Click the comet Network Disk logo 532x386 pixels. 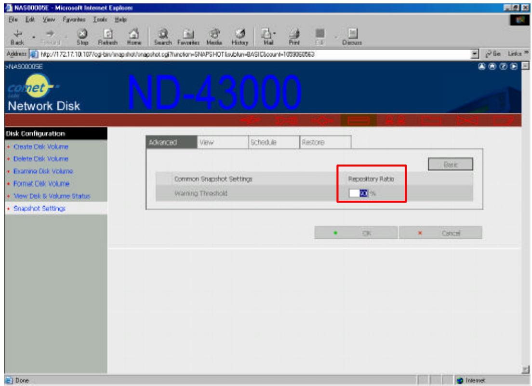coord(43,94)
